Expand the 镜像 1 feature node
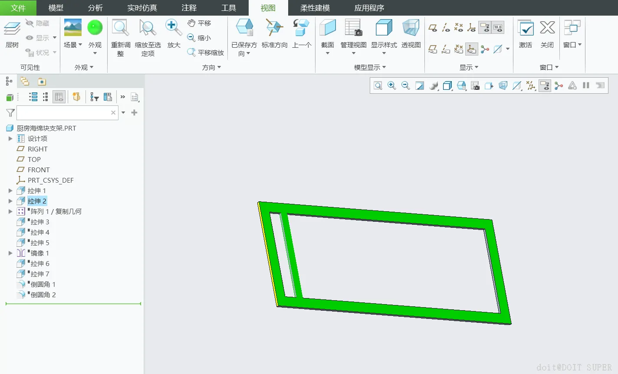The width and height of the screenshot is (618, 374). (x=10, y=253)
